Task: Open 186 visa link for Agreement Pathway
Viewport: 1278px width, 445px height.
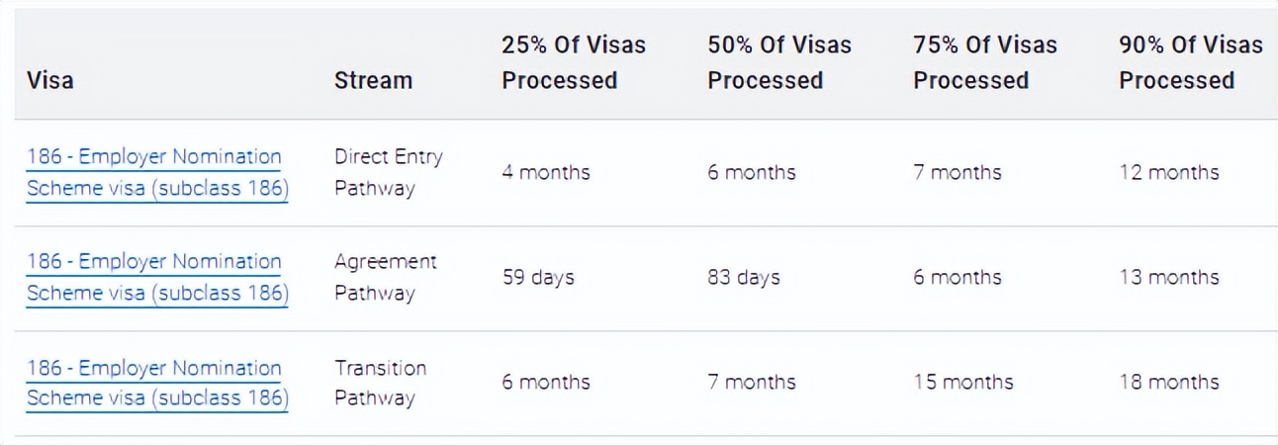Action: click(157, 277)
